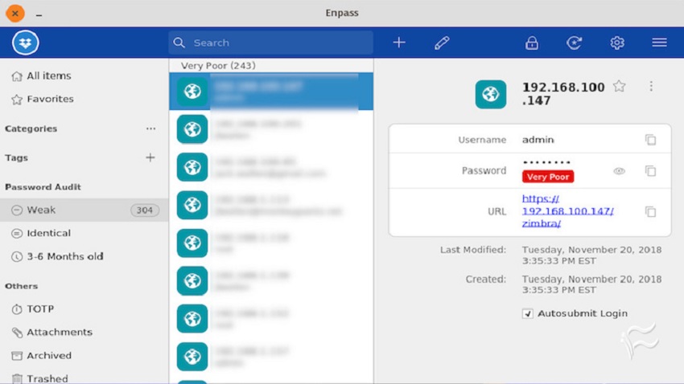This screenshot has width=684, height=384.
Task: Edit the item with the pencil icon
Action: (442, 43)
